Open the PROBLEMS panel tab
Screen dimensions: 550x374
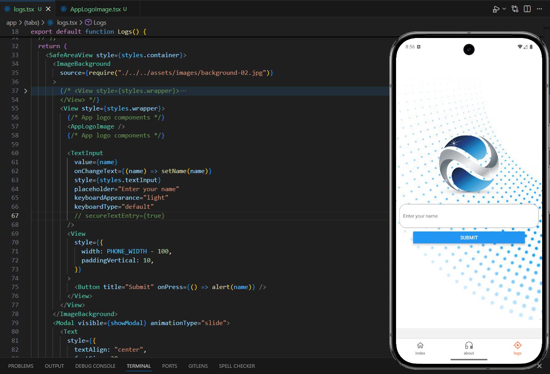pos(21,366)
